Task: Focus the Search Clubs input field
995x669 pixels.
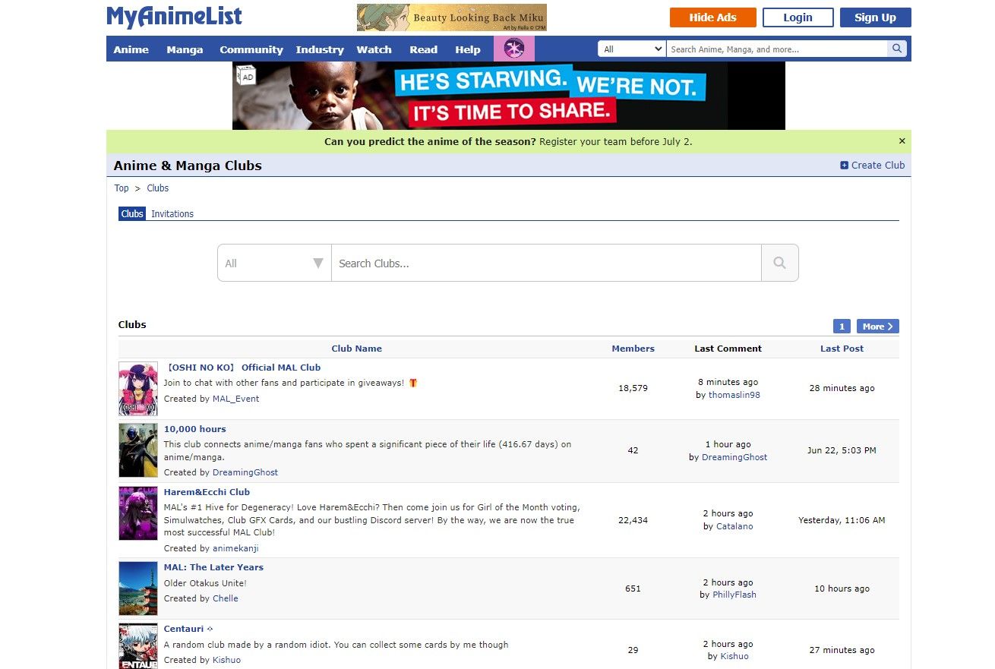Action: click(546, 263)
